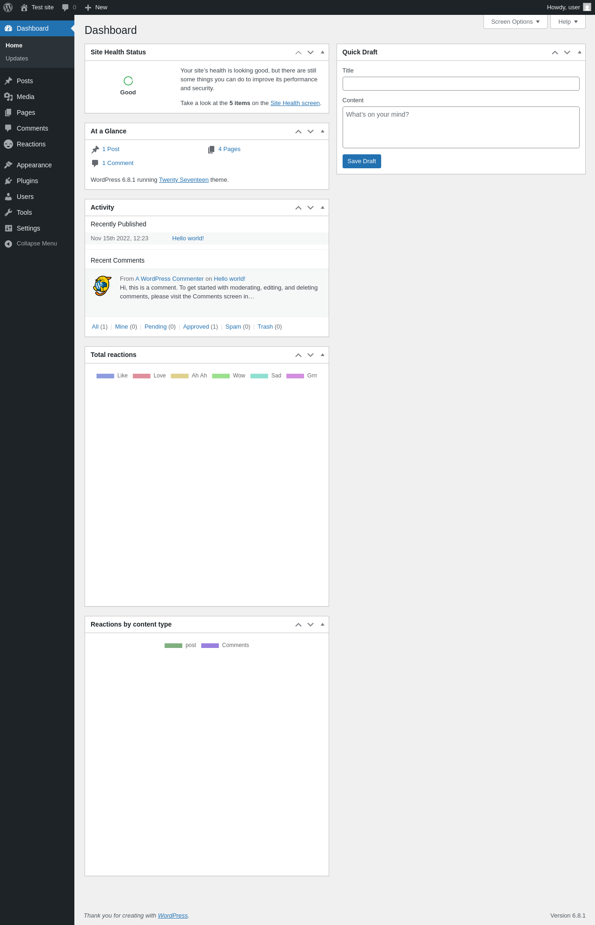
Task: Move Reactions by content type widget up
Action: [298, 625]
